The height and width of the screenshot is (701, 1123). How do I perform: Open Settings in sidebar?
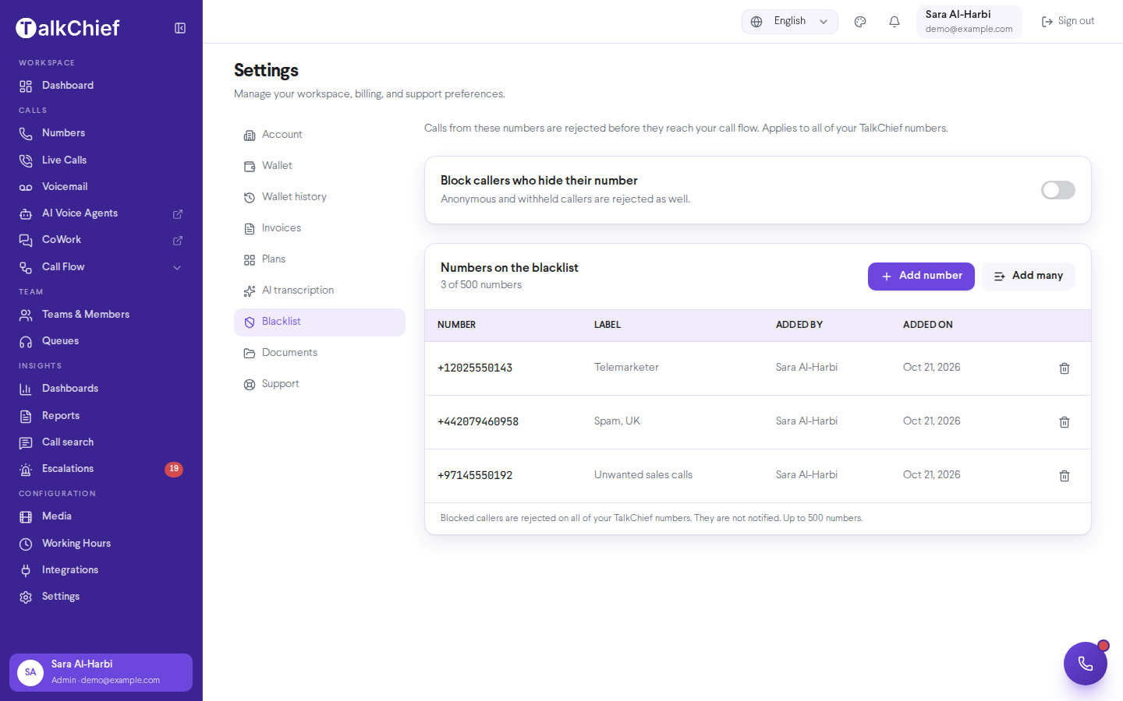pos(101,597)
